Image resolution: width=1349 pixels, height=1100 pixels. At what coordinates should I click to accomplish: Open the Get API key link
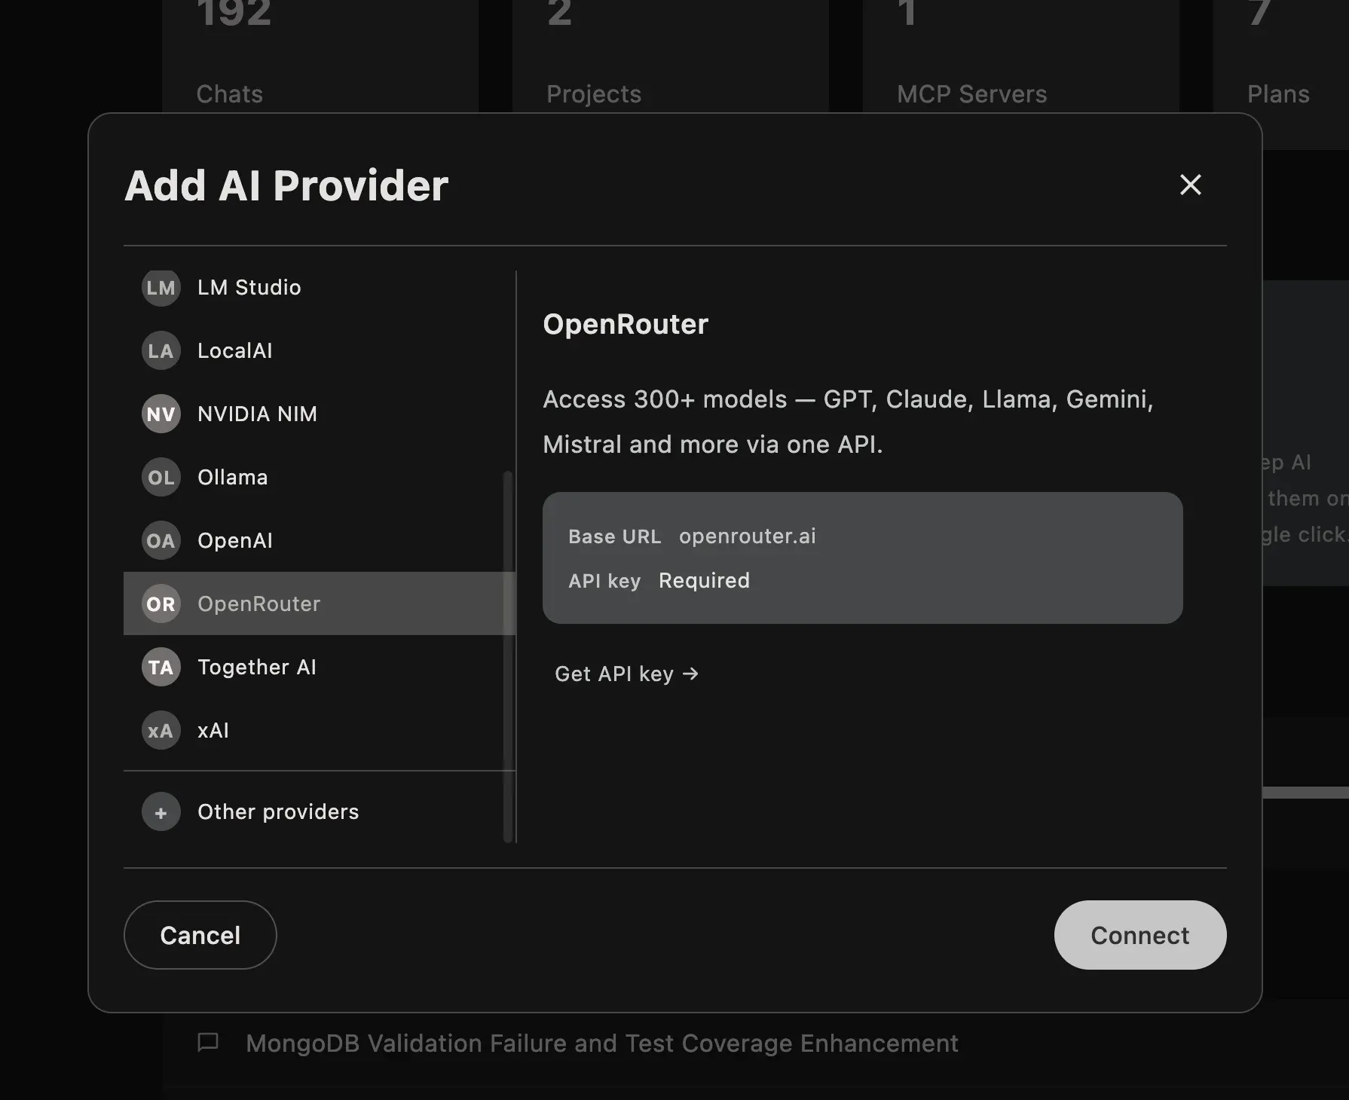click(626, 674)
